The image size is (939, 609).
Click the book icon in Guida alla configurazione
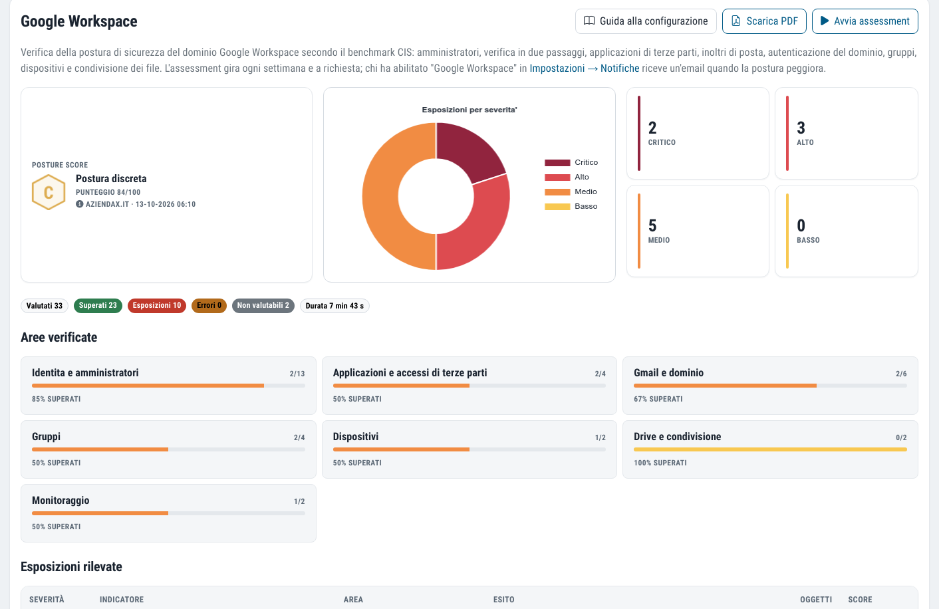[589, 21]
